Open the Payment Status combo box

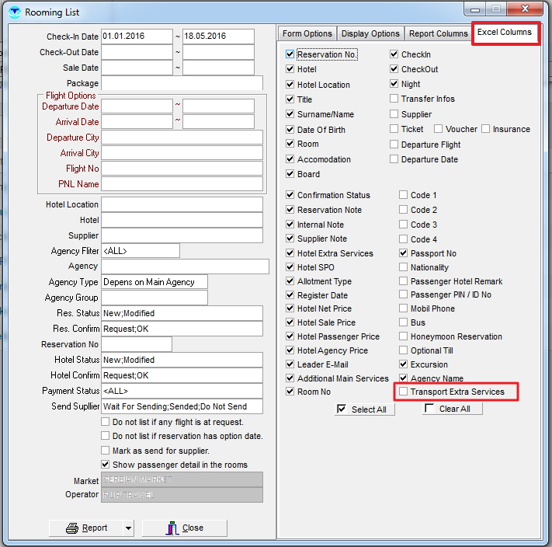tap(182, 391)
